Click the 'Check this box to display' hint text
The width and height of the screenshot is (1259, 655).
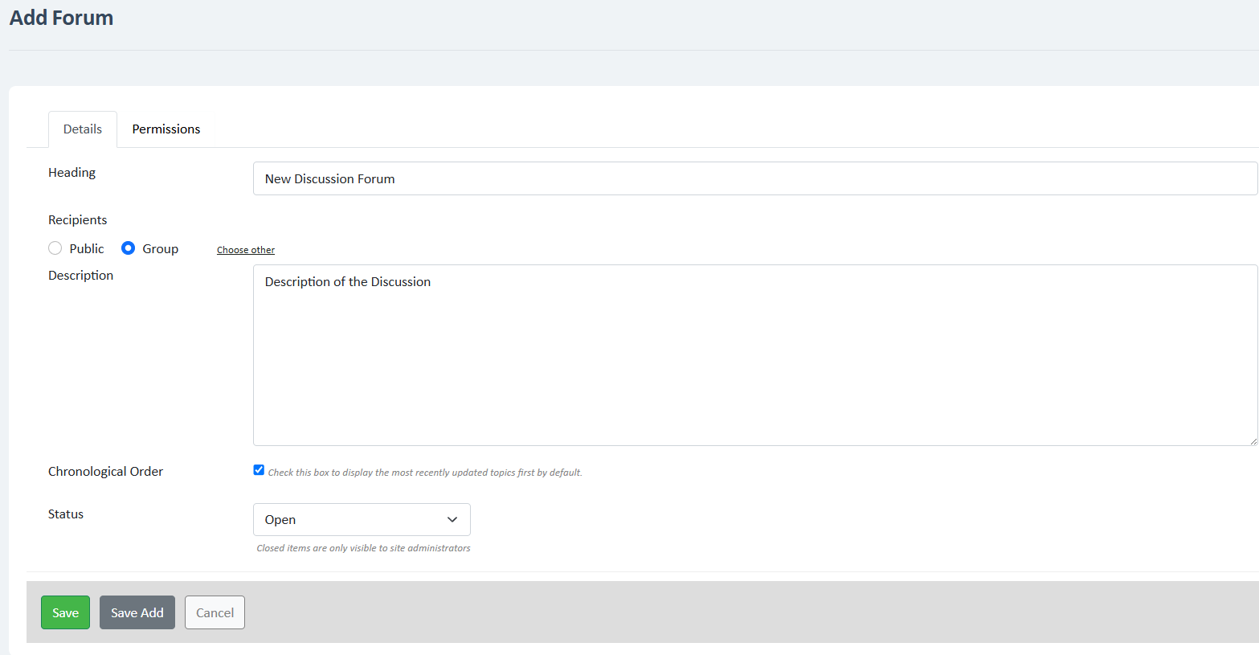click(425, 473)
